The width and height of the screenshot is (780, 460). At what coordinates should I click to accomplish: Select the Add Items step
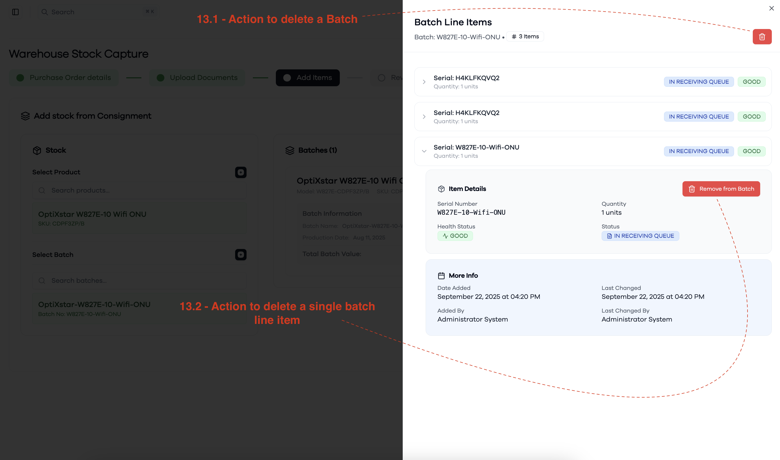307,78
